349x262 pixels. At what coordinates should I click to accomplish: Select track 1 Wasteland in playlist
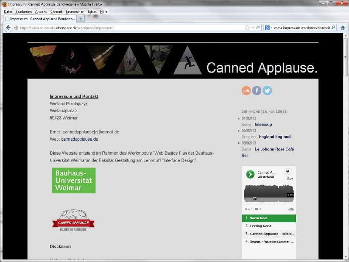(269, 218)
